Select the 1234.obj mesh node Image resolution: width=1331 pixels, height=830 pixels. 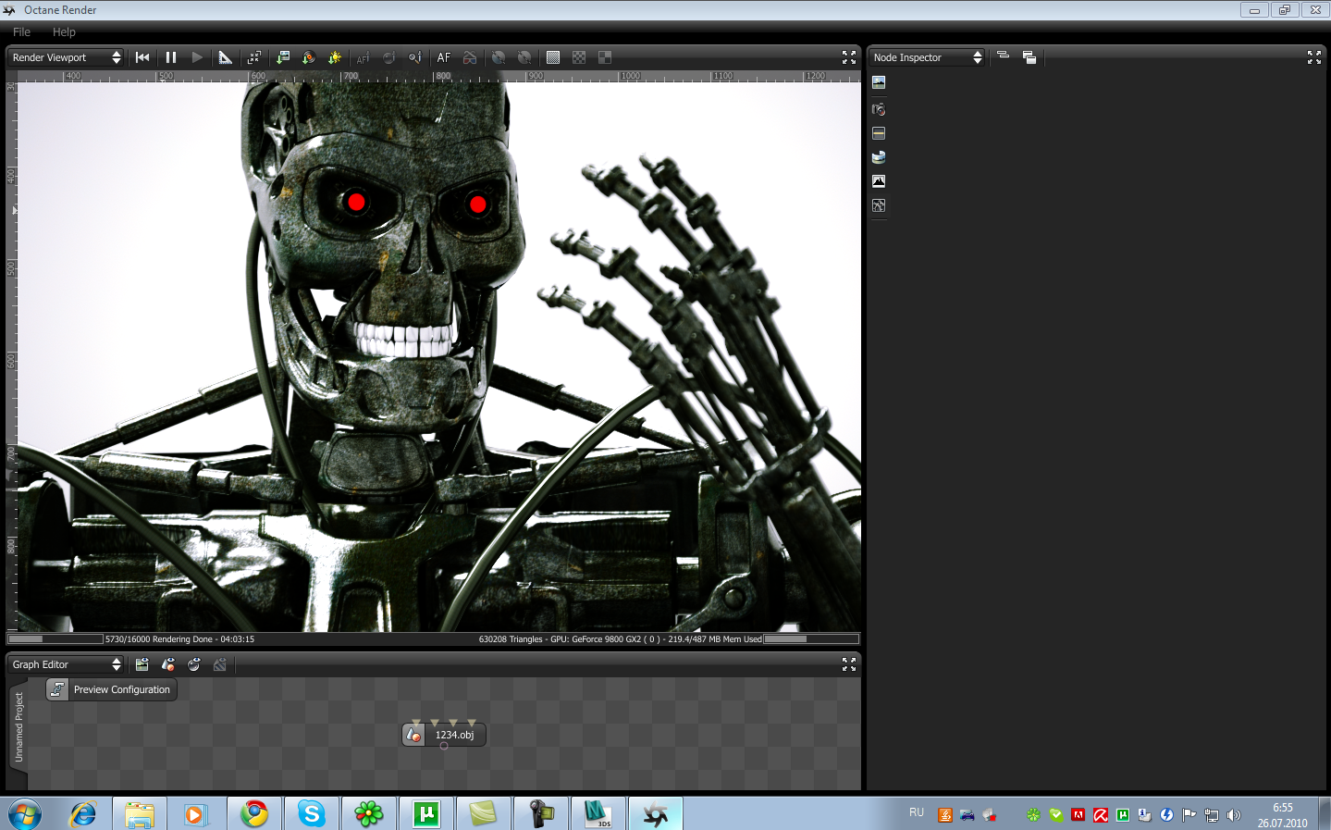pos(444,735)
